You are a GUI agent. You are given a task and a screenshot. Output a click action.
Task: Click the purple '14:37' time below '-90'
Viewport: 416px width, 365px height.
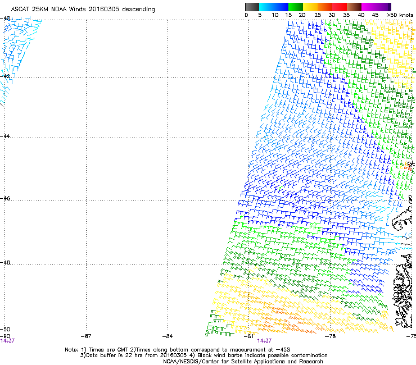[x=7, y=341]
